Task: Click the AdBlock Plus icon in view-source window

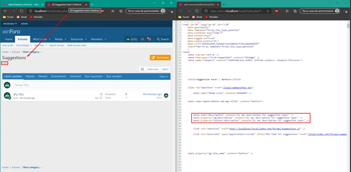Action: 276,11
